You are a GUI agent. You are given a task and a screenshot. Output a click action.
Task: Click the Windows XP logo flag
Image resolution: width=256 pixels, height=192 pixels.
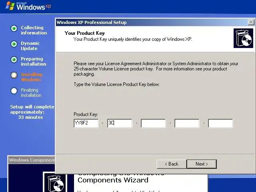click(x=10, y=6)
